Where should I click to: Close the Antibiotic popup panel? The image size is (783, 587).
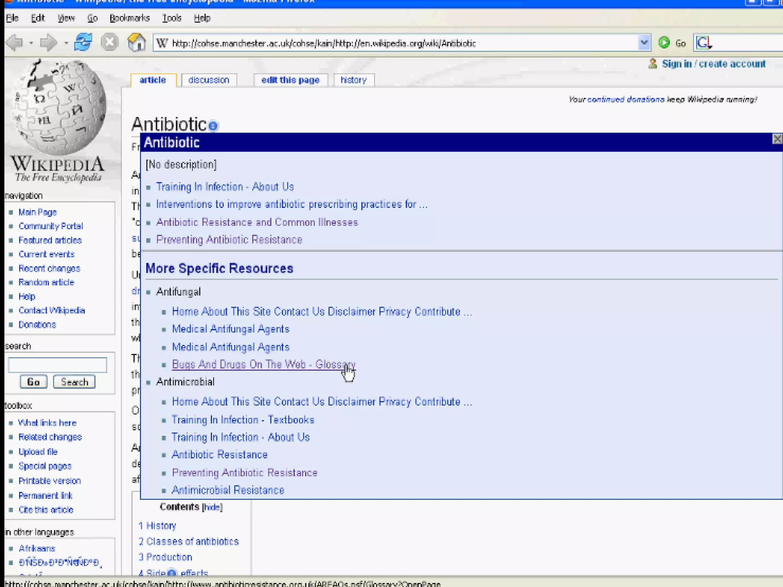(x=777, y=139)
